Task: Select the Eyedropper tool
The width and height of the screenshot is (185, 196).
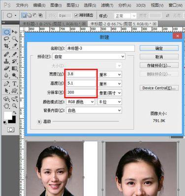Action: pyautogui.click(x=15, y=46)
